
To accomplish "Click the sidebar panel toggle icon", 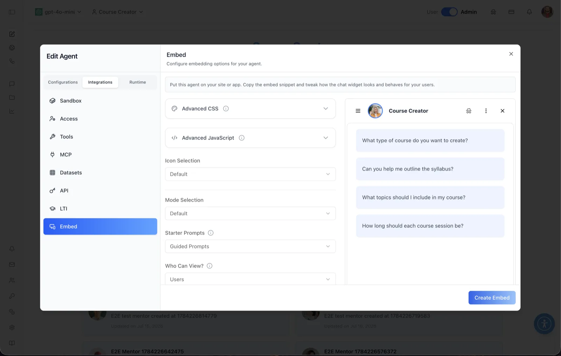I will pyautogui.click(x=12, y=12).
